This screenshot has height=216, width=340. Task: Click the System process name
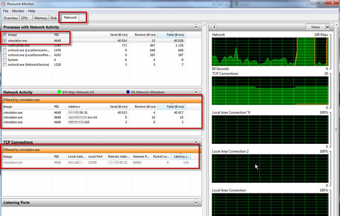pyautogui.click(x=13, y=60)
